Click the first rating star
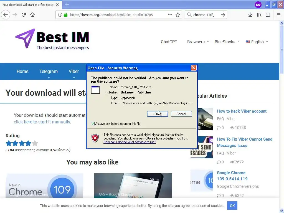 [9, 143]
